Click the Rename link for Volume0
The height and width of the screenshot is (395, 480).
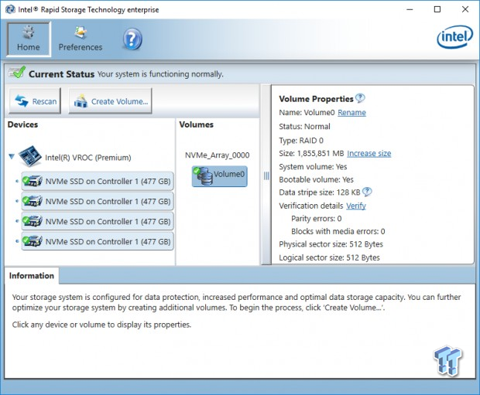(351, 113)
